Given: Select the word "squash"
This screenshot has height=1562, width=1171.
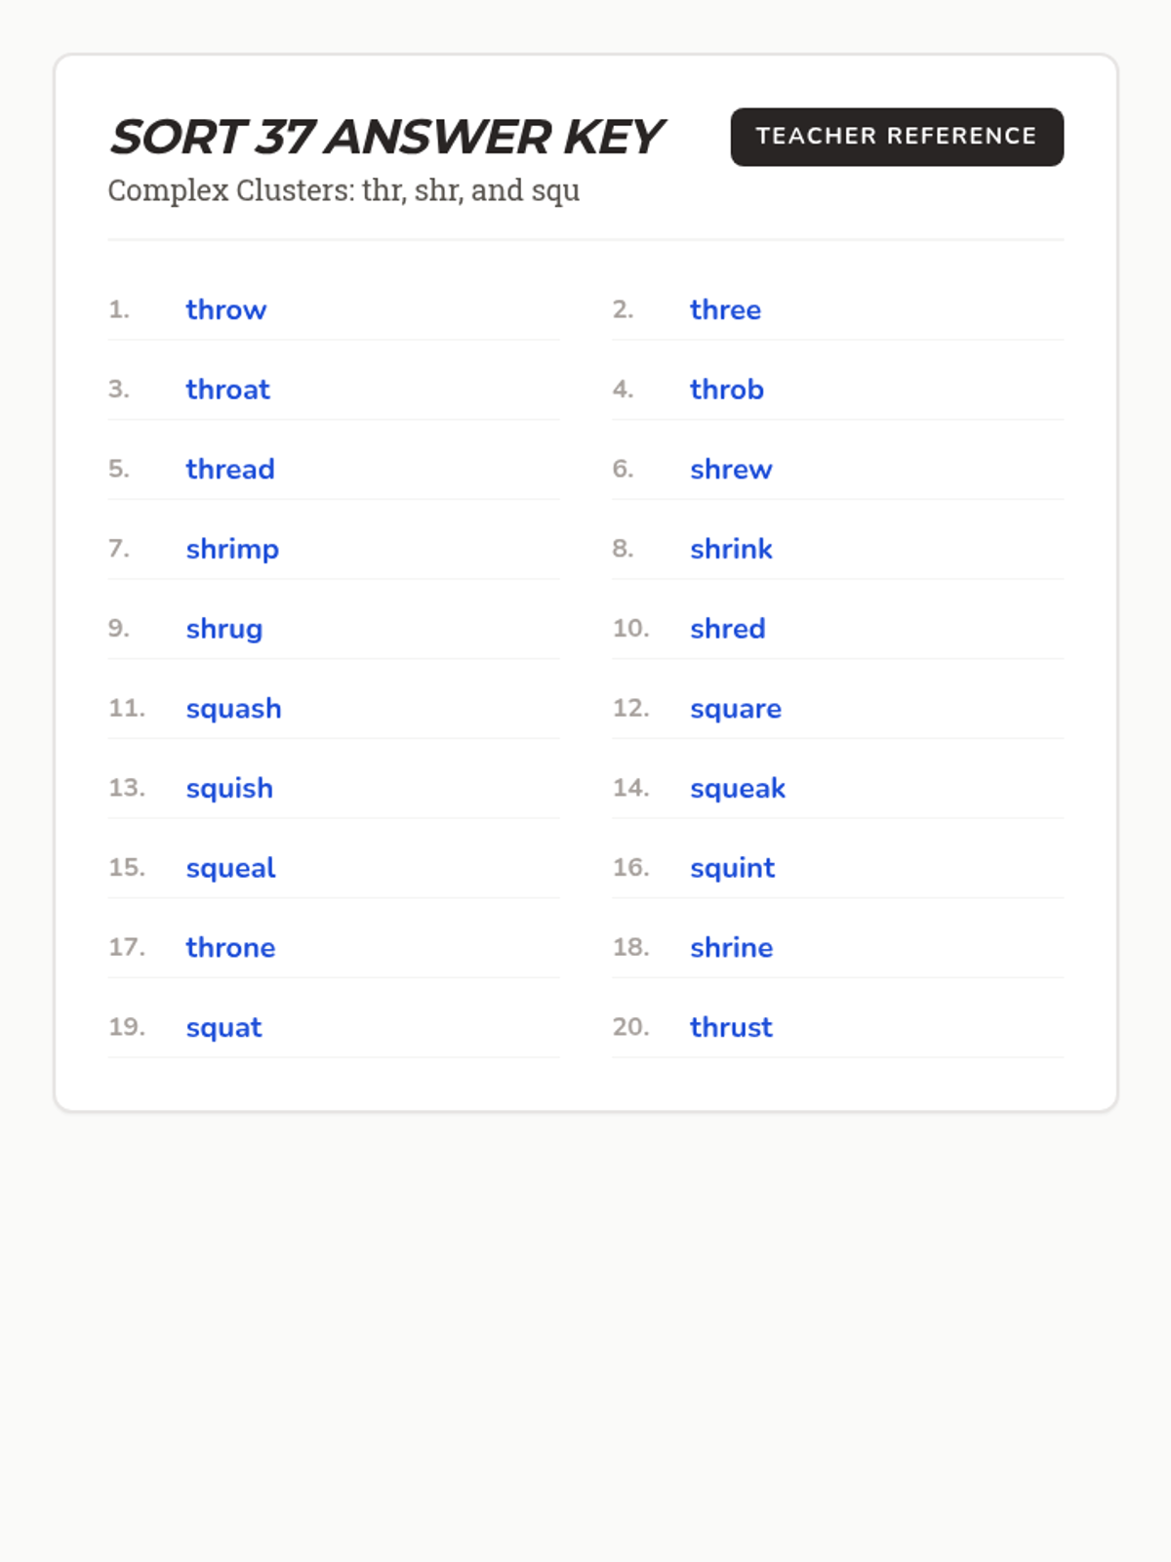Looking at the screenshot, I should (x=233, y=709).
